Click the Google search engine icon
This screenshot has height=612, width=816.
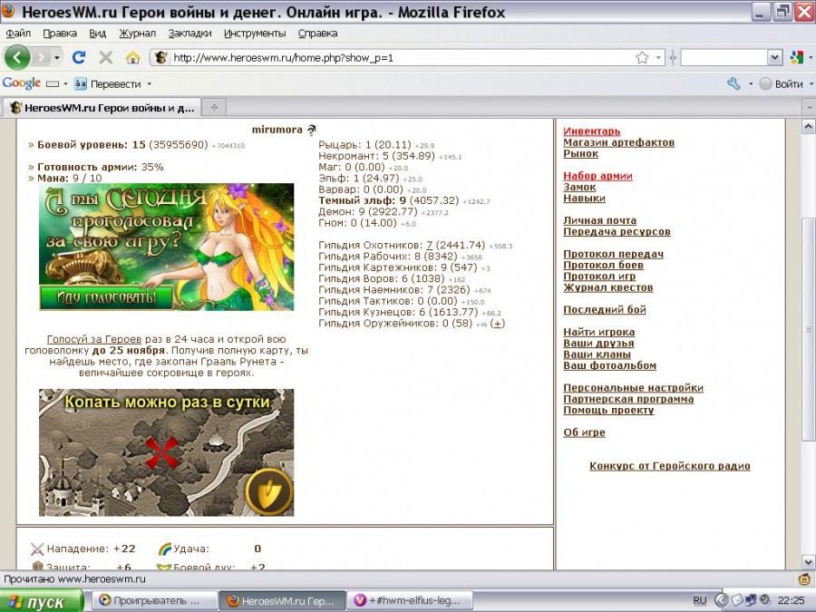[797, 57]
